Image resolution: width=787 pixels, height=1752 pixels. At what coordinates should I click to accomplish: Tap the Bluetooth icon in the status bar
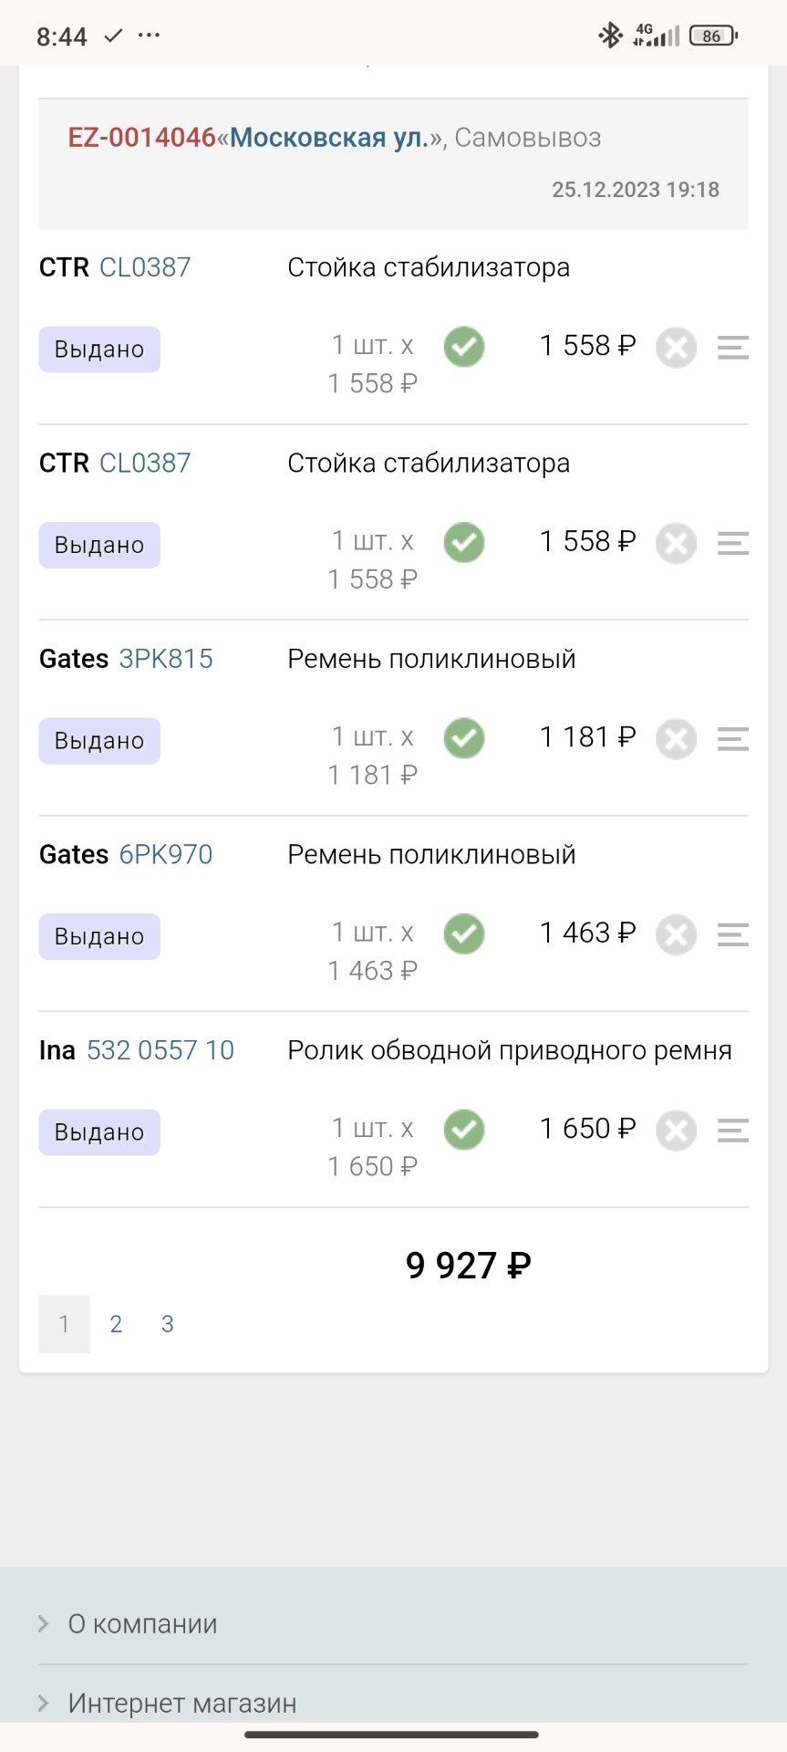pos(610,36)
